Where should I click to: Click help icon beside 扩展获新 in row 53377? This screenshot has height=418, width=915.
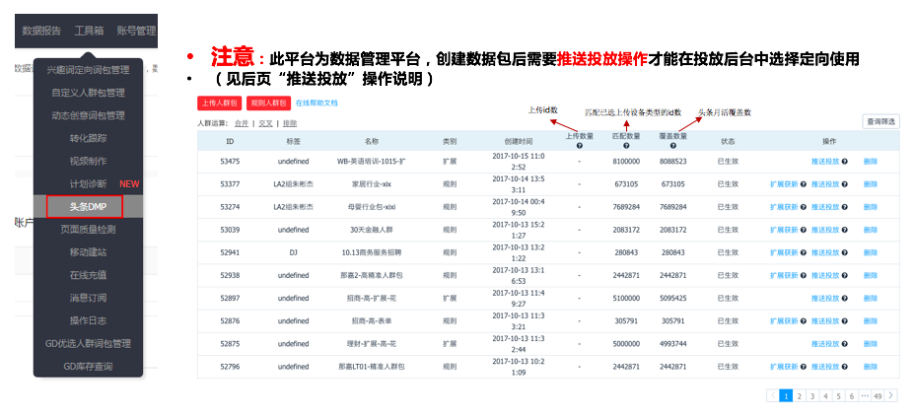(803, 184)
